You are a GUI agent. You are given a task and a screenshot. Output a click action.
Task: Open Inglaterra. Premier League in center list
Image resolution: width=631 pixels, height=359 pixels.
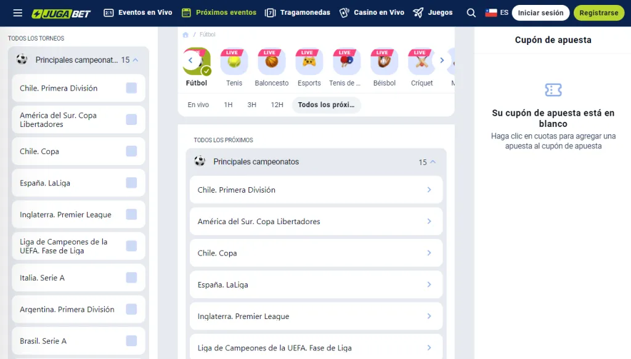(x=315, y=317)
